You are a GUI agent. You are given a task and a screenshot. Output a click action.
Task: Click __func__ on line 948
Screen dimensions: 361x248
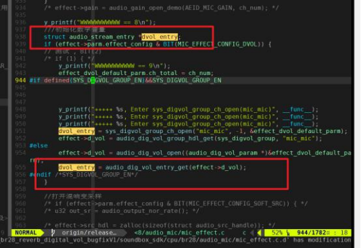(297, 109)
